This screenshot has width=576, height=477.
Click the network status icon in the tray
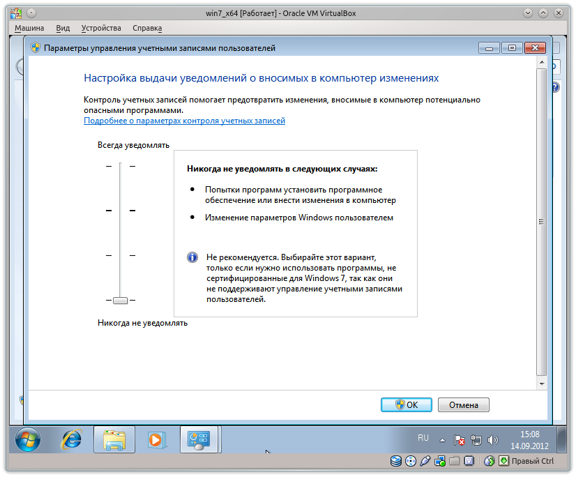pyautogui.click(x=476, y=439)
